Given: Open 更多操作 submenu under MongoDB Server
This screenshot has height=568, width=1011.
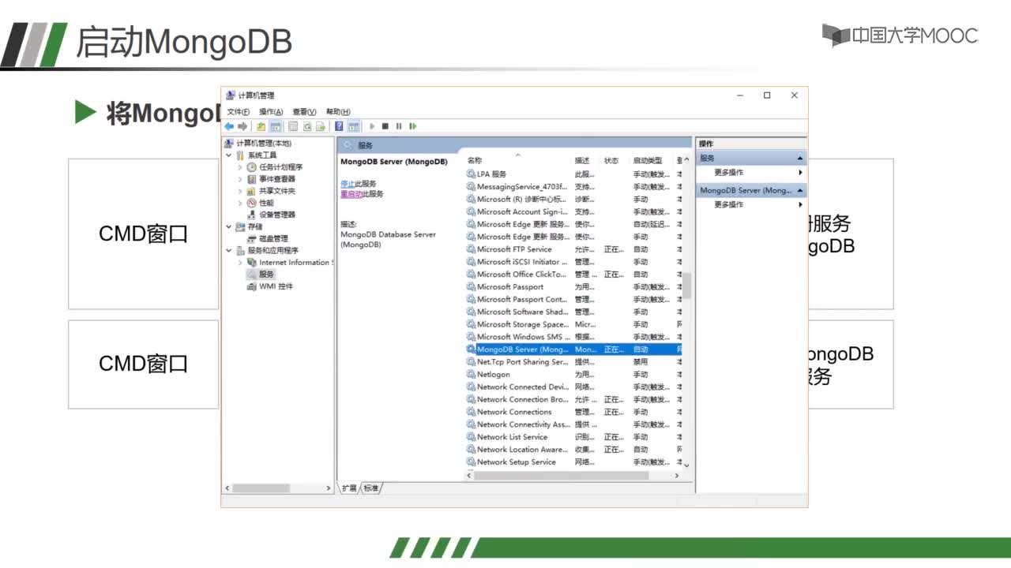Looking at the screenshot, I should (x=750, y=204).
